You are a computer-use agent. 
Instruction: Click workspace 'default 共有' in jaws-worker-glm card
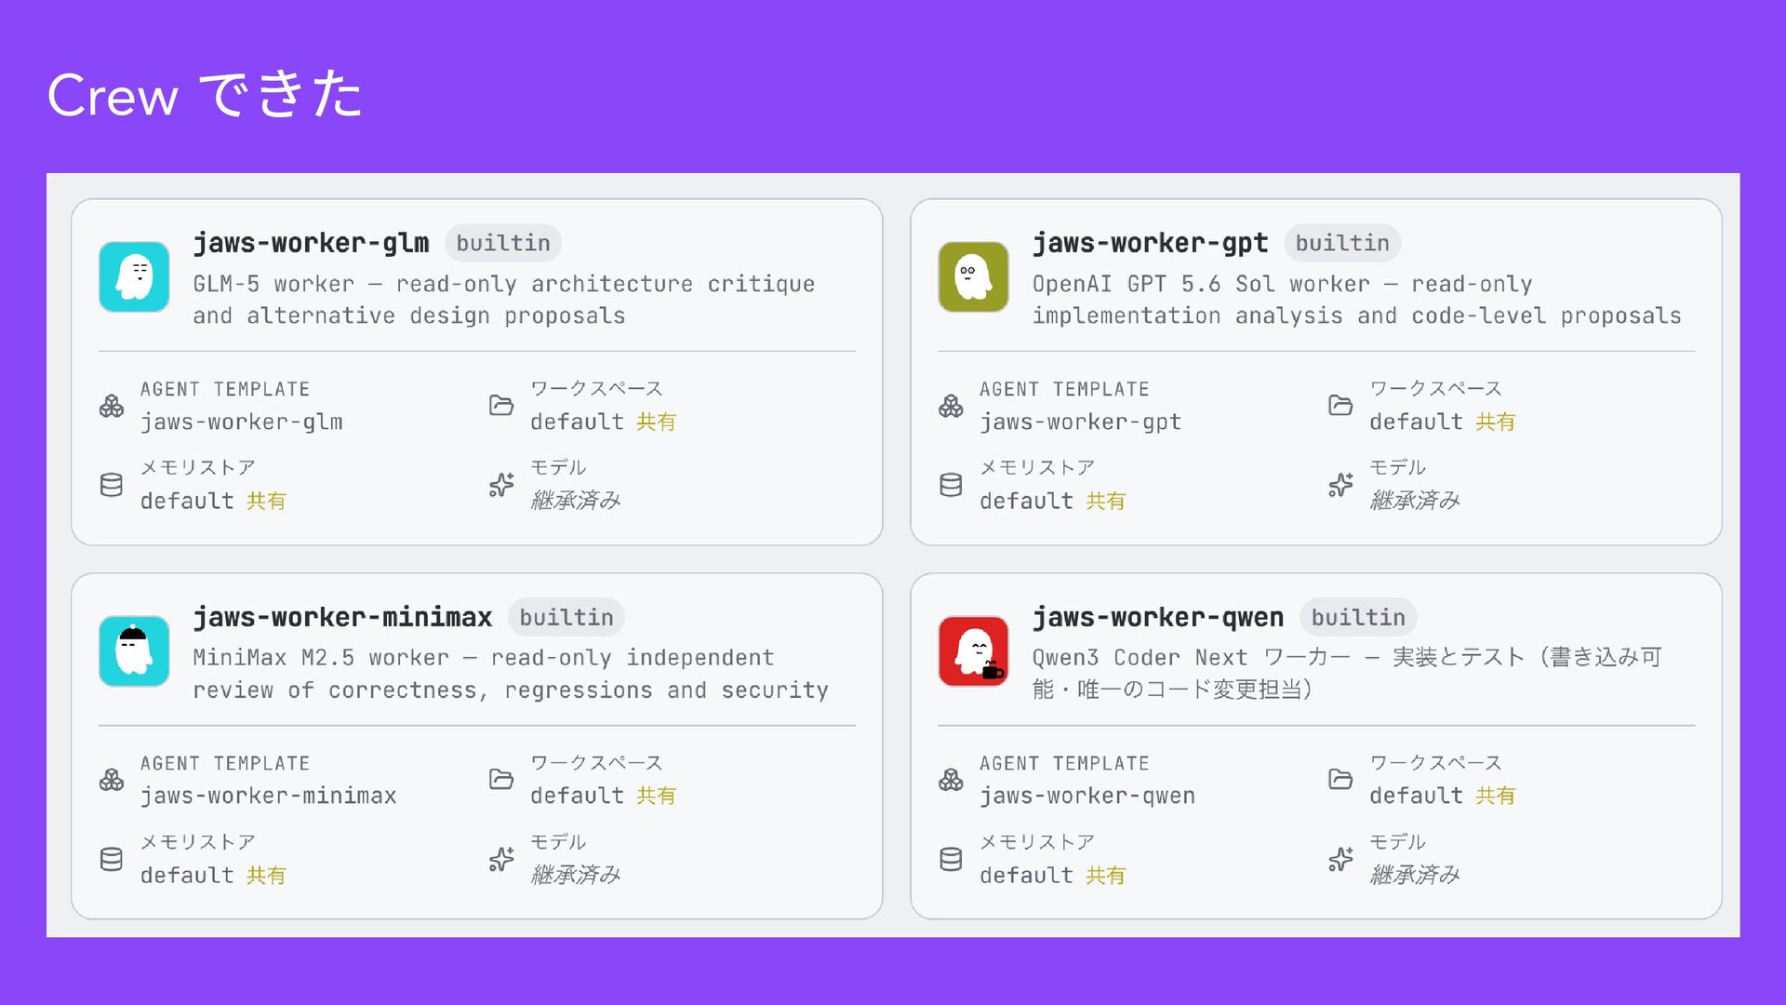click(604, 422)
